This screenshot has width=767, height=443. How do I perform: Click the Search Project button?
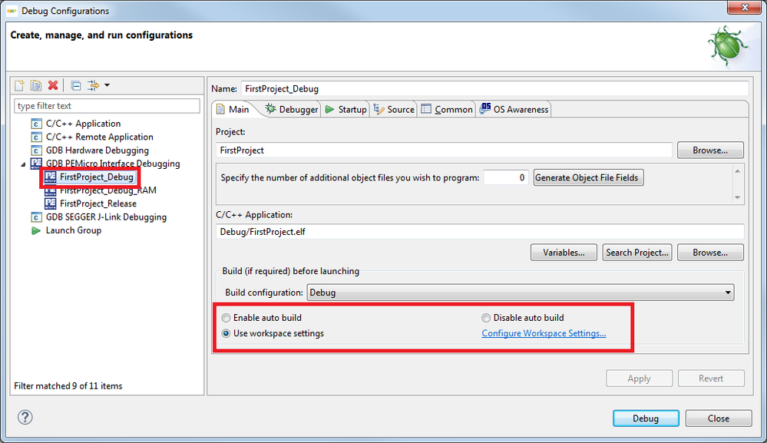tap(637, 253)
